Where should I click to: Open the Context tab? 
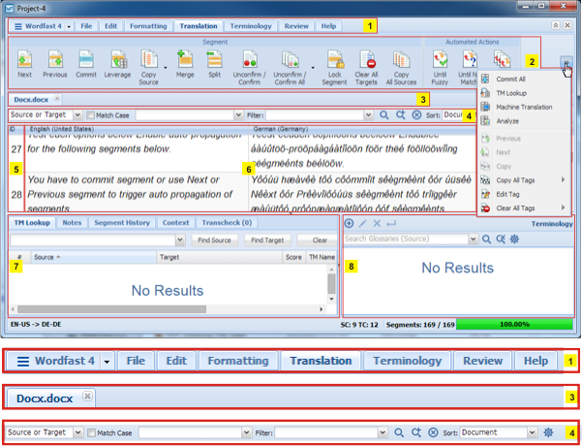(175, 223)
